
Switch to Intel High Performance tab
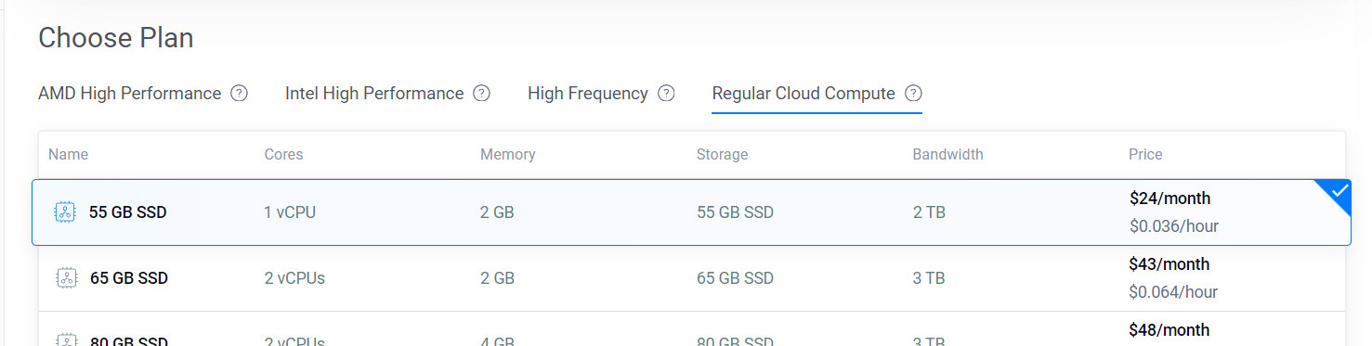pyautogui.click(x=374, y=94)
